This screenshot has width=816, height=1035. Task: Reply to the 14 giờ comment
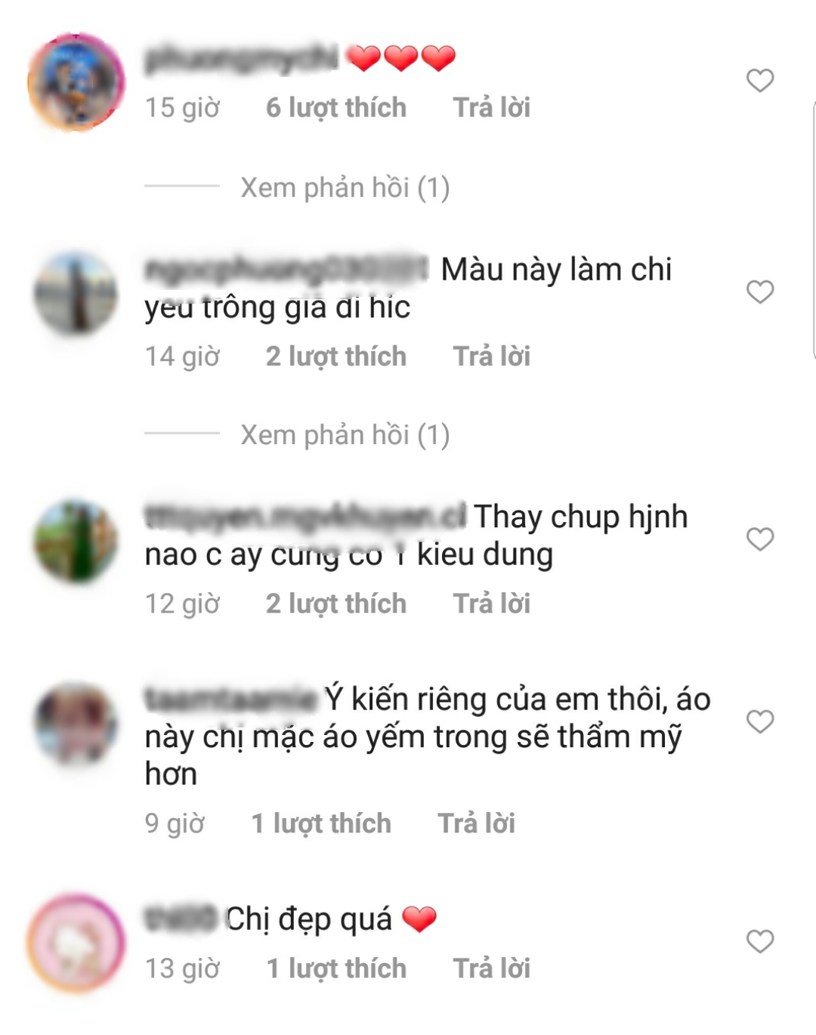point(491,356)
